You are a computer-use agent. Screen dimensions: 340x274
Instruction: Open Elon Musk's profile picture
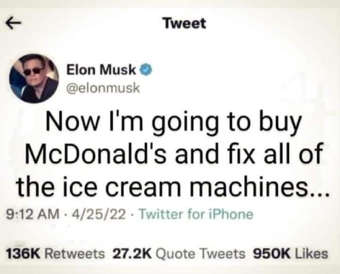pyautogui.click(x=34, y=78)
